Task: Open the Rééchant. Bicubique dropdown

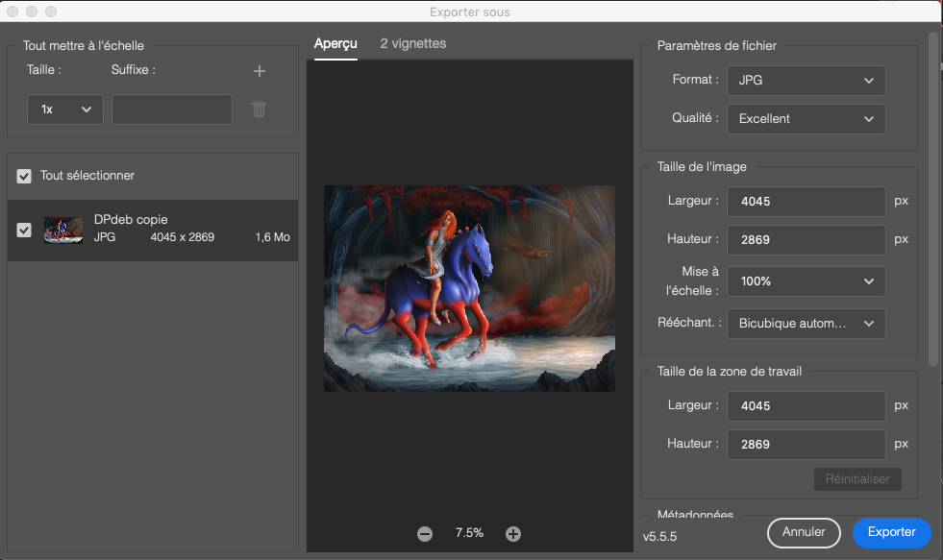Action: point(806,324)
